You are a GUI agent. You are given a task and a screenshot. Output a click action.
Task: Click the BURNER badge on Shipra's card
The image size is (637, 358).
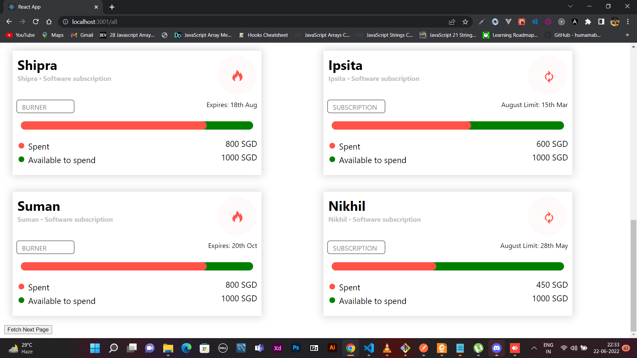(45, 106)
